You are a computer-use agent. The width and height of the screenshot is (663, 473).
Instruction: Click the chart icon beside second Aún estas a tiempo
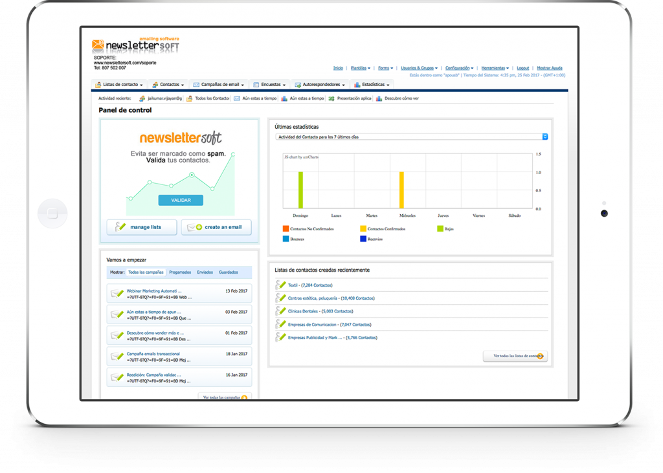click(284, 98)
